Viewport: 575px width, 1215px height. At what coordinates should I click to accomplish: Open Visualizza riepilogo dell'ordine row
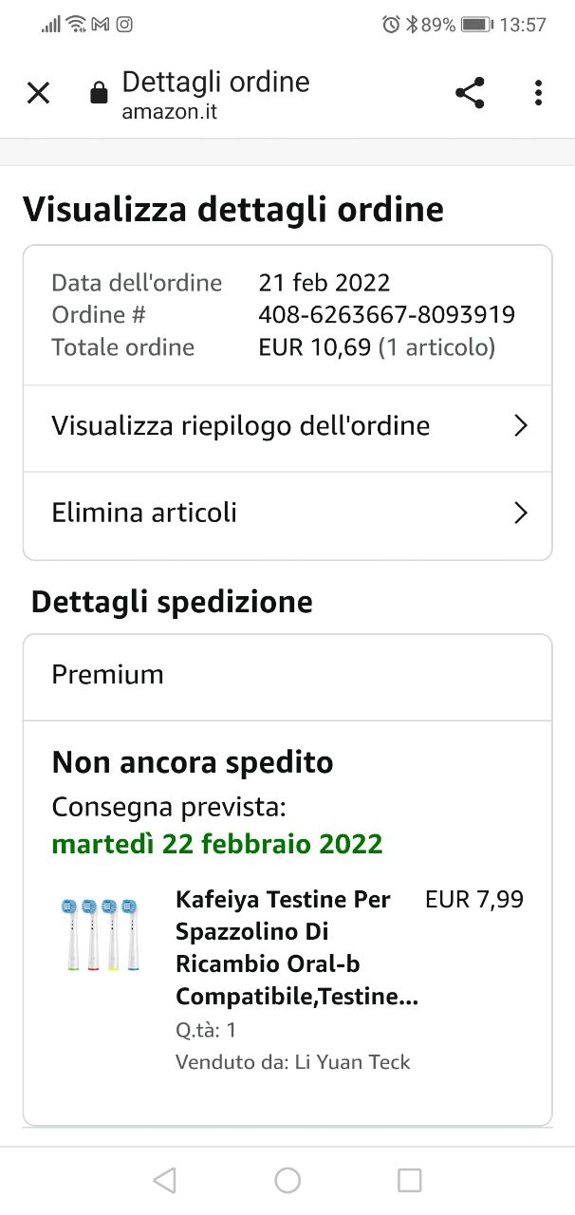pos(241,426)
